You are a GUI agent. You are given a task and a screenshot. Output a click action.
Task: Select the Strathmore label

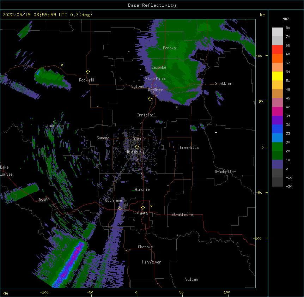tap(182, 214)
